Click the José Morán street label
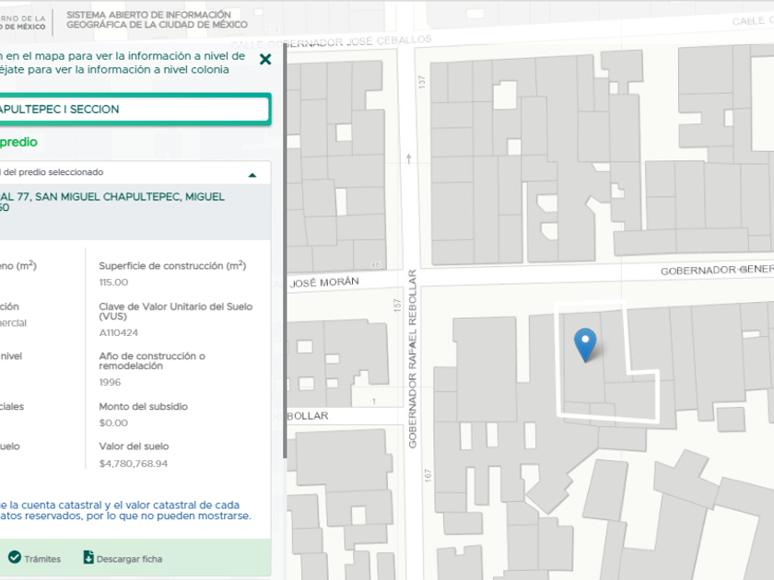Image resolution: width=774 pixels, height=580 pixels. coord(324,282)
